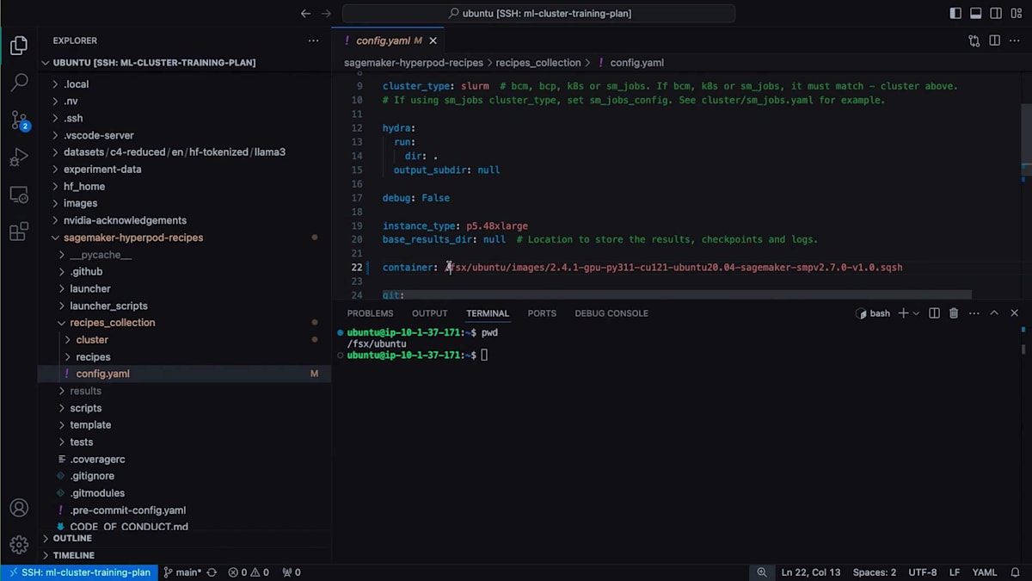This screenshot has width=1032, height=581.
Task: Click the zoom icon in status bar
Action: [762, 572]
